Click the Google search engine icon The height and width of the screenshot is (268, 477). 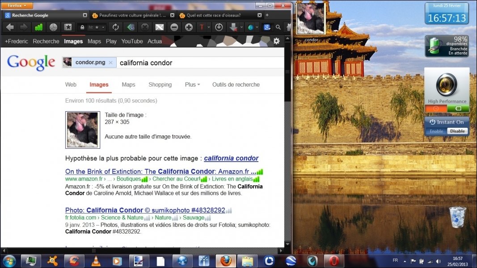tap(267, 27)
